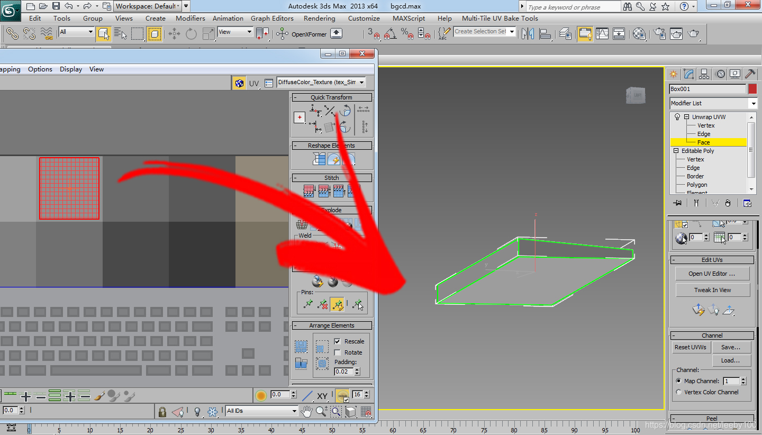Open the Modifiers menu
762x435 pixels.
pyautogui.click(x=190, y=18)
